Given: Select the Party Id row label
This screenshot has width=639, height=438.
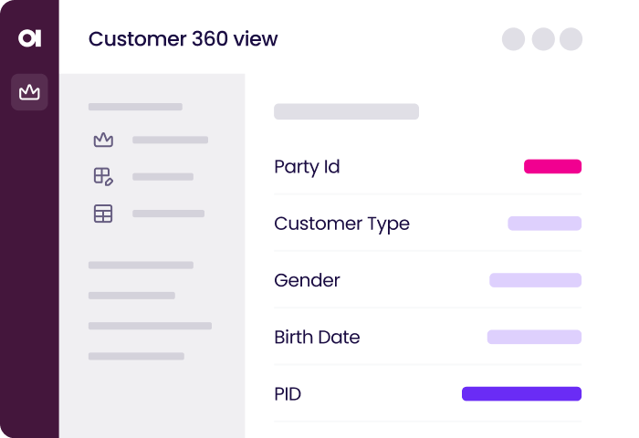Looking at the screenshot, I should coord(307,167).
